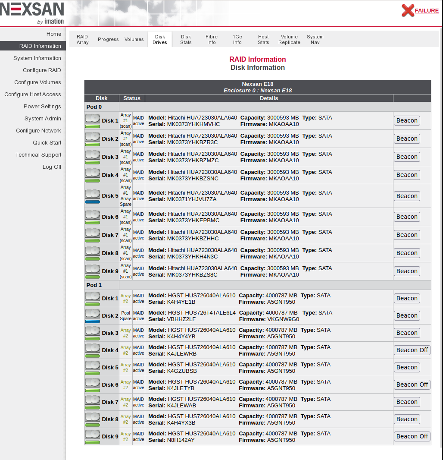443x460 pixels.
Task: Open Technical Support in the sidebar
Action: point(38,154)
